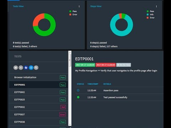Click Pass badge on EDTP0001 row
The height and width of the screenshot is (128, 171).
coord(63,85)
